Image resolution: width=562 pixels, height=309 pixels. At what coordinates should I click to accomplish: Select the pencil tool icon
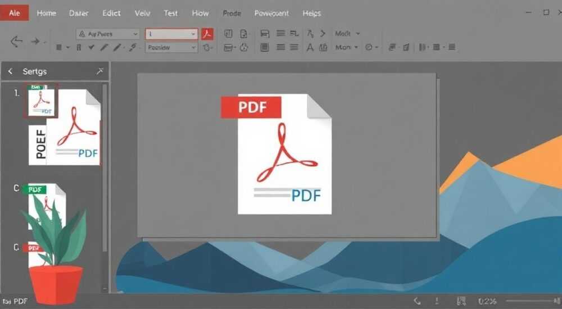pyautogui.click(x=104, y=47)
